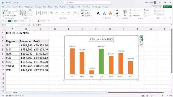Click Accessibility: Investigate in status bar
The width and height of the screenshot is (173, 97).
16,96
